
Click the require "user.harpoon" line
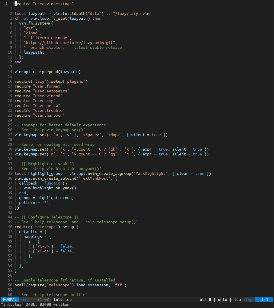39,115
